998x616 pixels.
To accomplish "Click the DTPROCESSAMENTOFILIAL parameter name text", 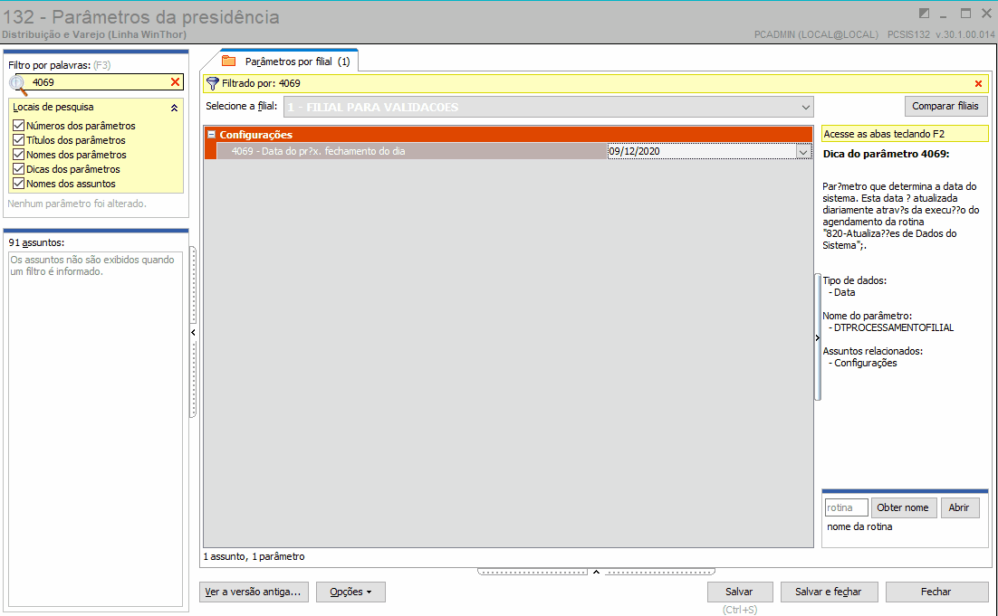I will (894, 328).
